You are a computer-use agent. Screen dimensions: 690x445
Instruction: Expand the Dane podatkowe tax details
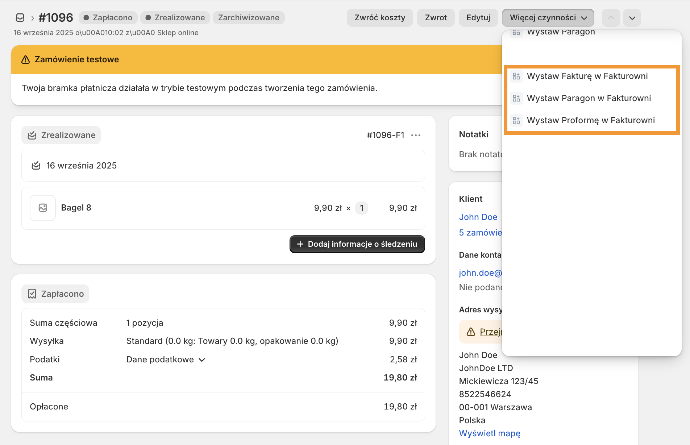(x=166, y=359)
